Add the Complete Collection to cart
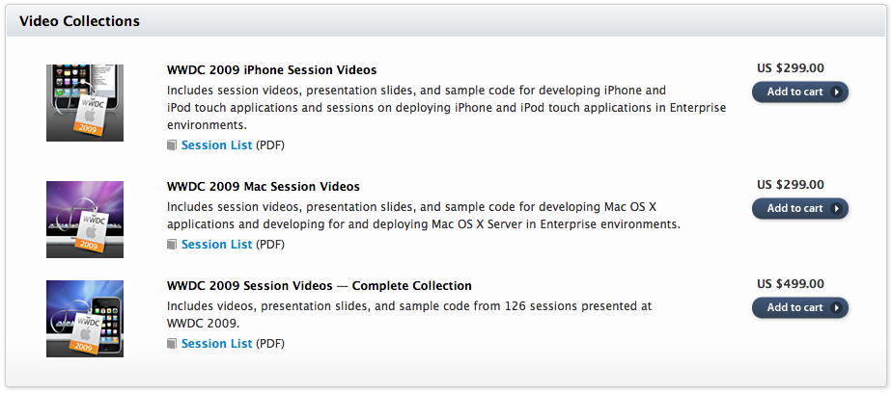 tap(799, 307)
